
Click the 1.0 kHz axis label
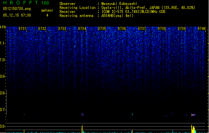coord(3,60)
